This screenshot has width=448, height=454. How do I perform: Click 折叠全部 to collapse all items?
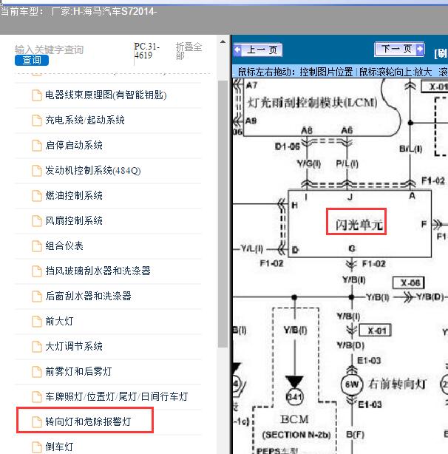coord(189,51)
